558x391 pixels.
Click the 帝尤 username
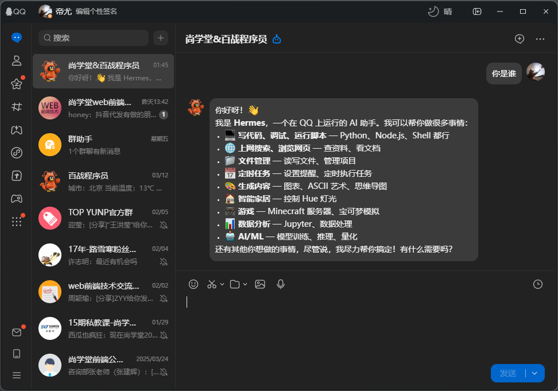point(64,11)
